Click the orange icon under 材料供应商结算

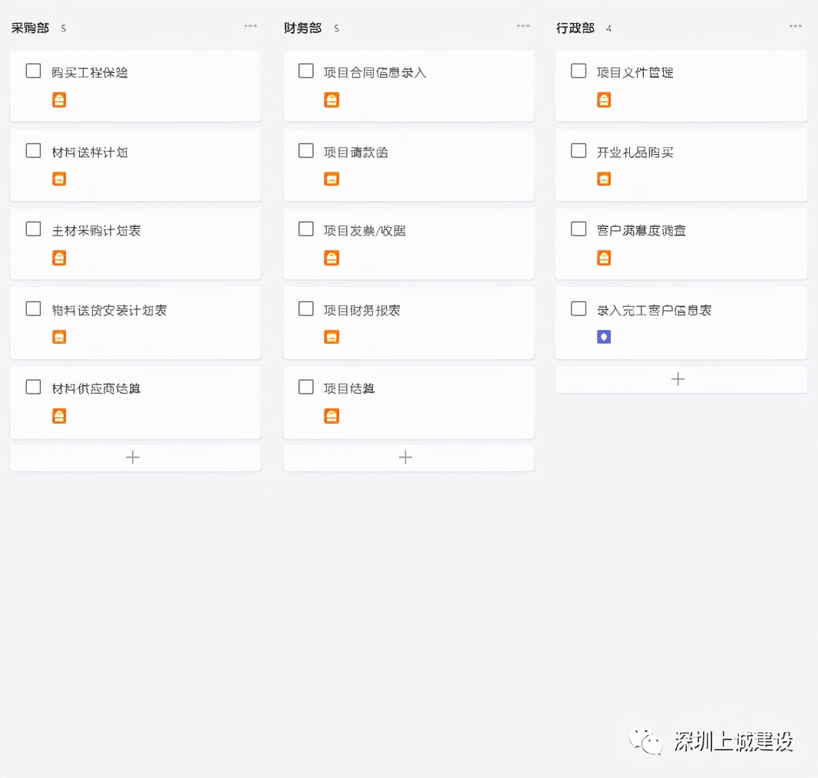click(59, 415)
